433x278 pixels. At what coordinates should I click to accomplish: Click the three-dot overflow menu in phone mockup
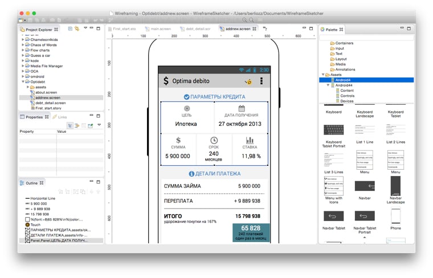point(262,81)
